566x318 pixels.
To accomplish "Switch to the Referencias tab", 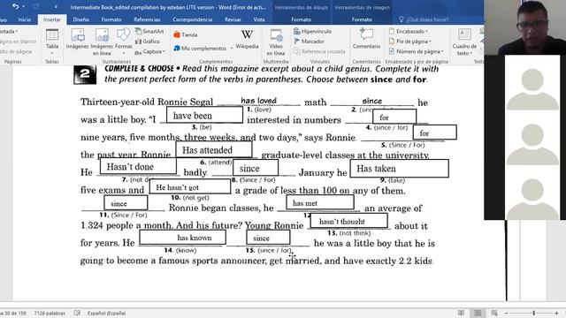I will point(147,19).
